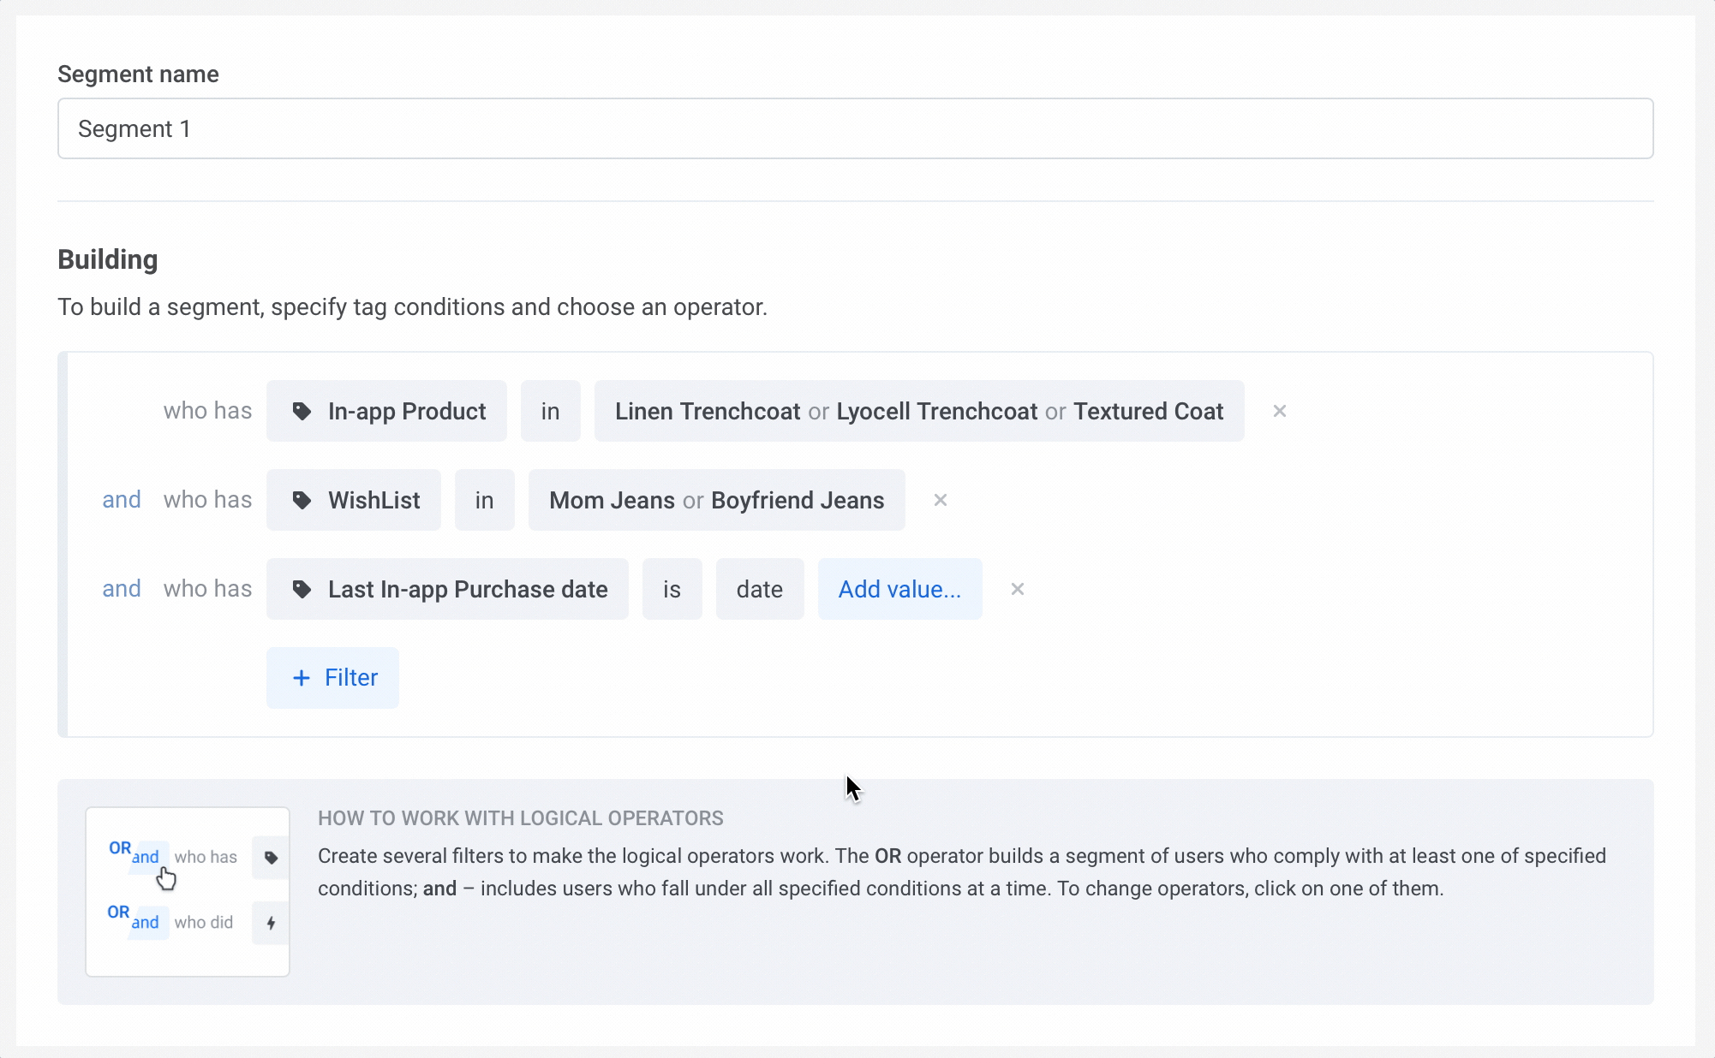This screenshot has width=1715, height=1058.
Task: Click the plus icon on the Filter button
Action: (302, 678)
